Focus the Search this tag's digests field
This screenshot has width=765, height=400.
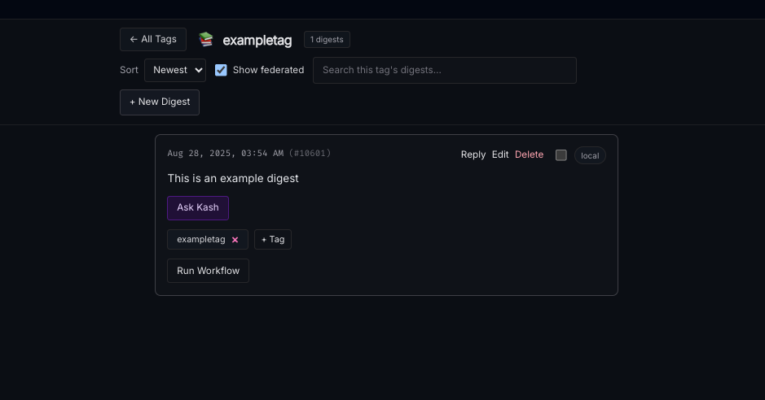444,70
